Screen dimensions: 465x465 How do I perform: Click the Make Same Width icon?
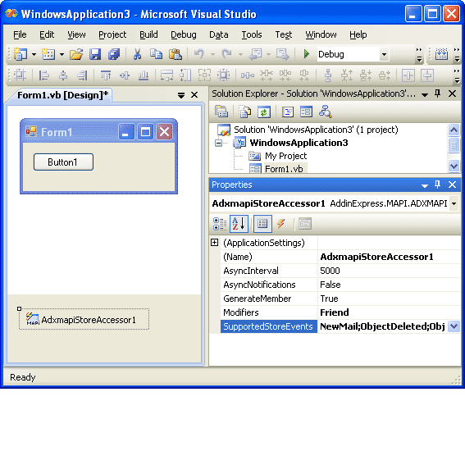166,75
